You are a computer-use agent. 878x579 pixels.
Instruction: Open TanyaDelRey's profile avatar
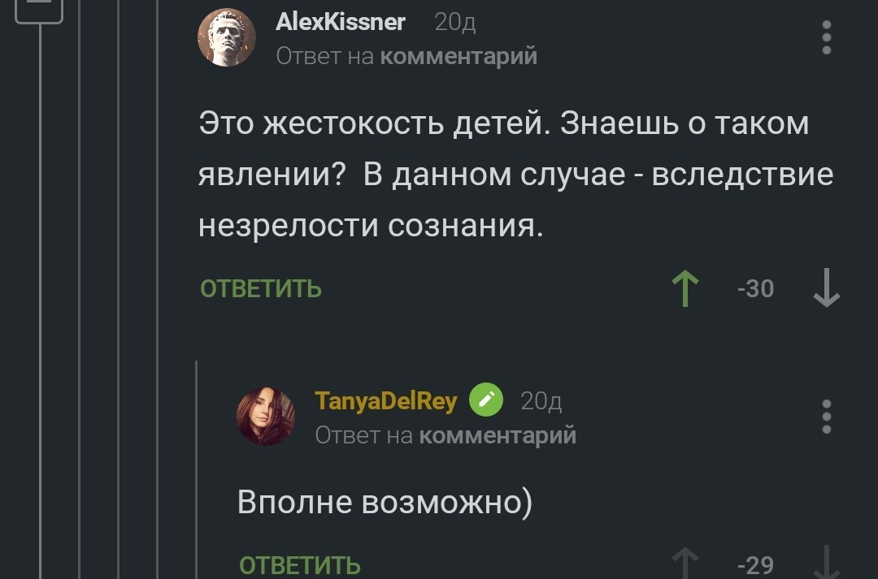coord(265,416)
